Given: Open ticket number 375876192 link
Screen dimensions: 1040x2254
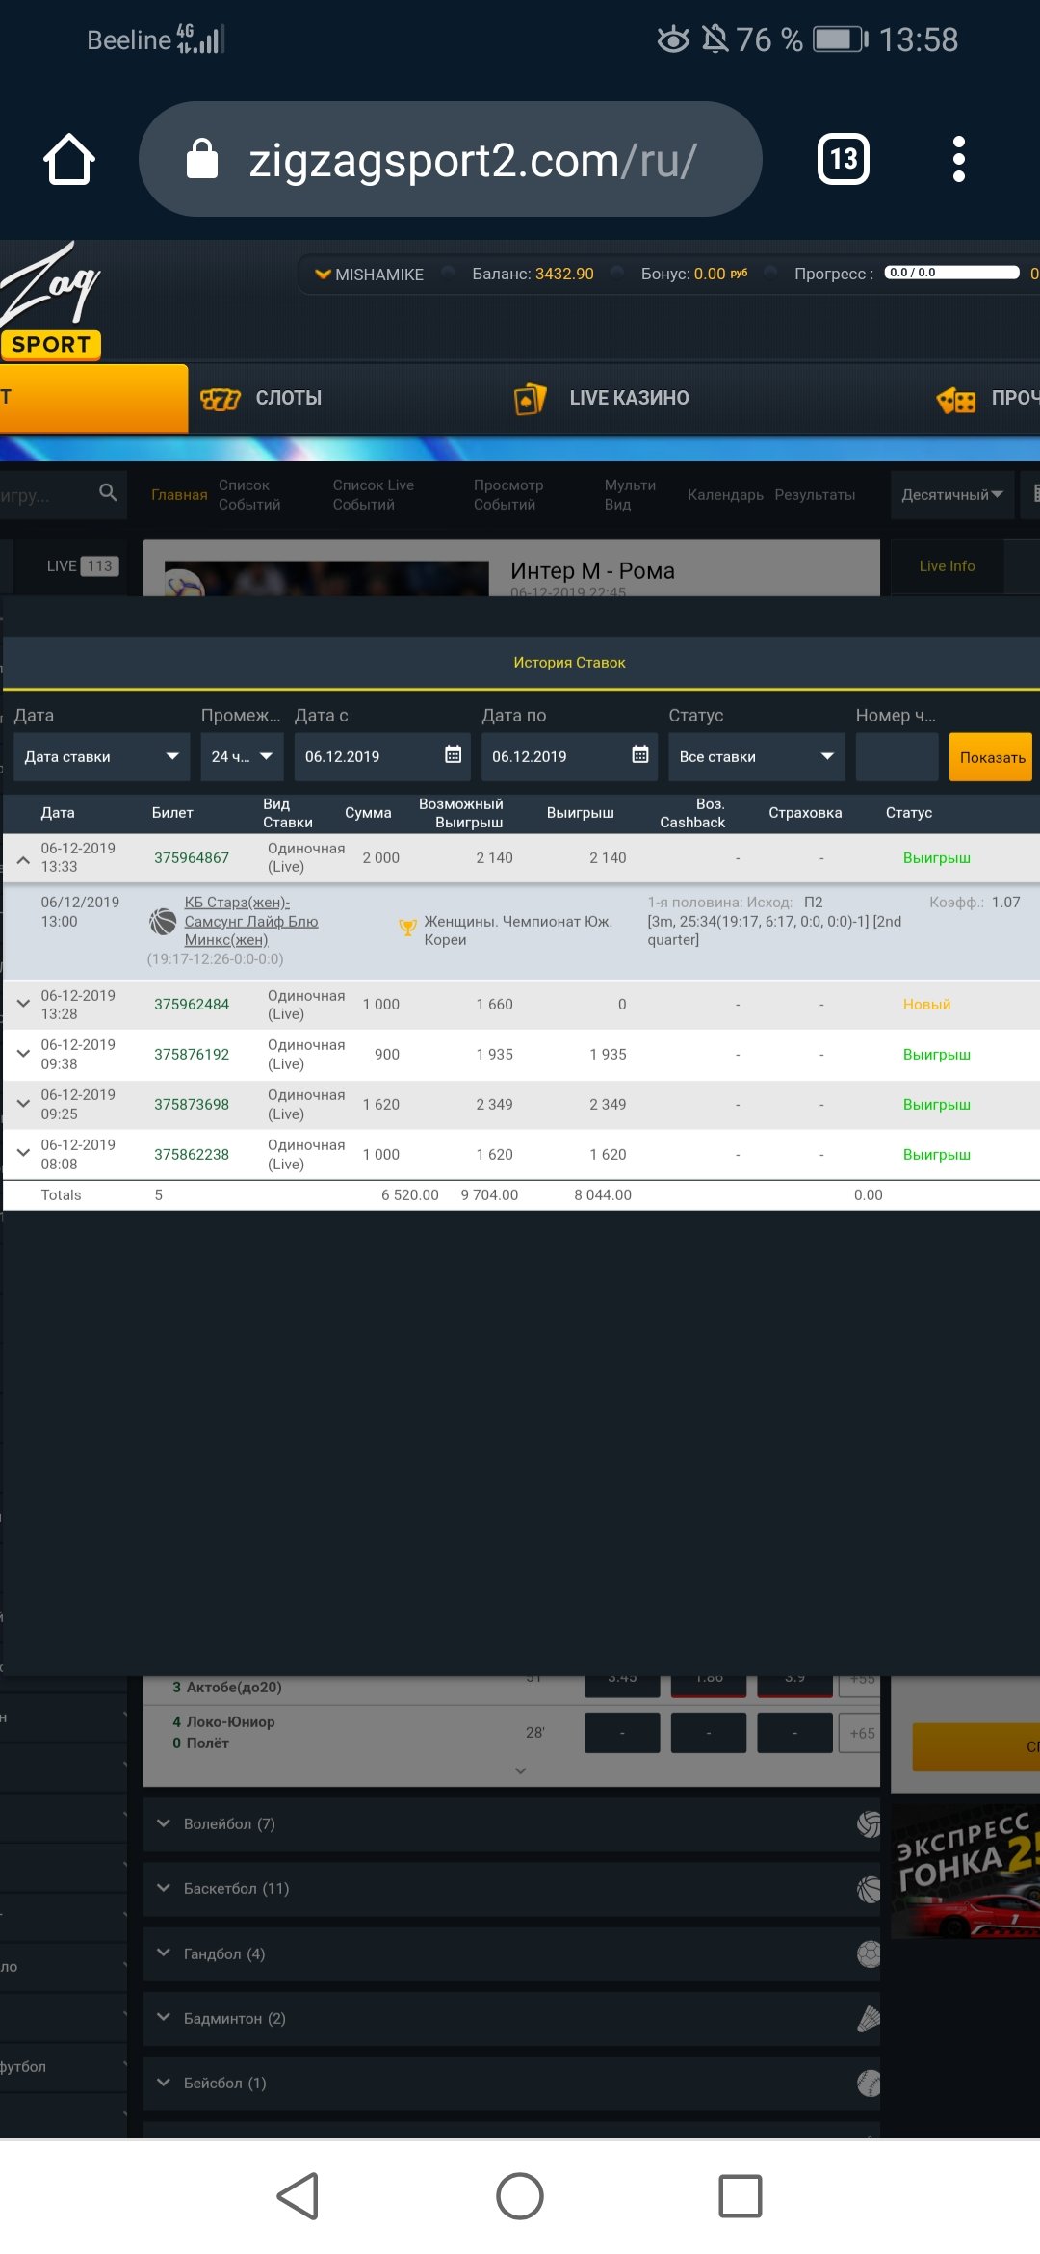Looking at the screenshot, I should pyautogui.click(x=192, y=1055).
